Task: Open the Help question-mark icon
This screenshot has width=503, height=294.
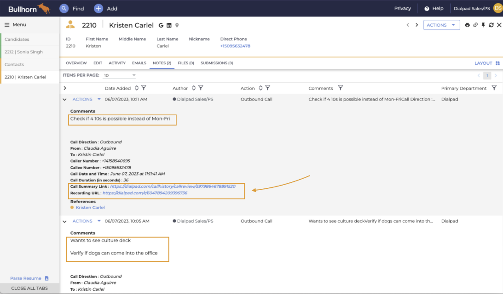Action: (x=427, y=9)
